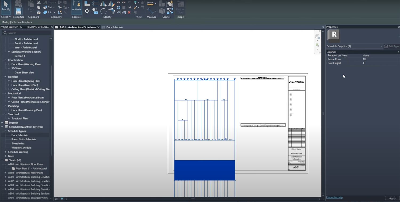The width and height of the screenshot is (400, 202).
Task: Click the Create Similar icon
Action: 170,11
